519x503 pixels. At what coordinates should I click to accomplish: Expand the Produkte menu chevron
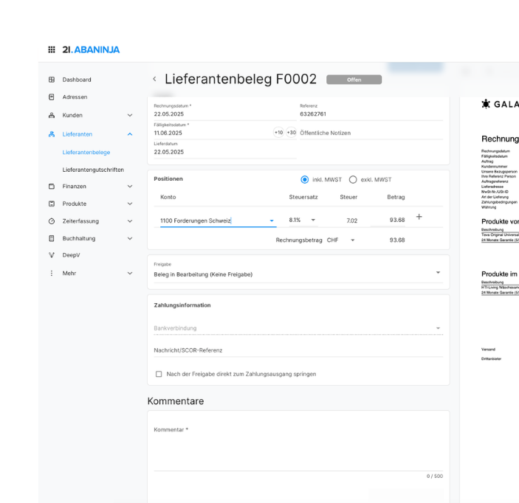click(x=130, y=204)
